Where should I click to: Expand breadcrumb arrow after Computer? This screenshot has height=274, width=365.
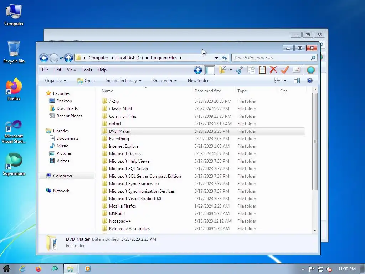click(112, 58)
